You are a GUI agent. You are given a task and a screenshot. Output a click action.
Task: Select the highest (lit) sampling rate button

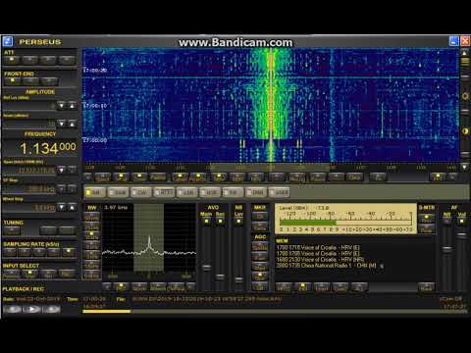tap(69, 252)
